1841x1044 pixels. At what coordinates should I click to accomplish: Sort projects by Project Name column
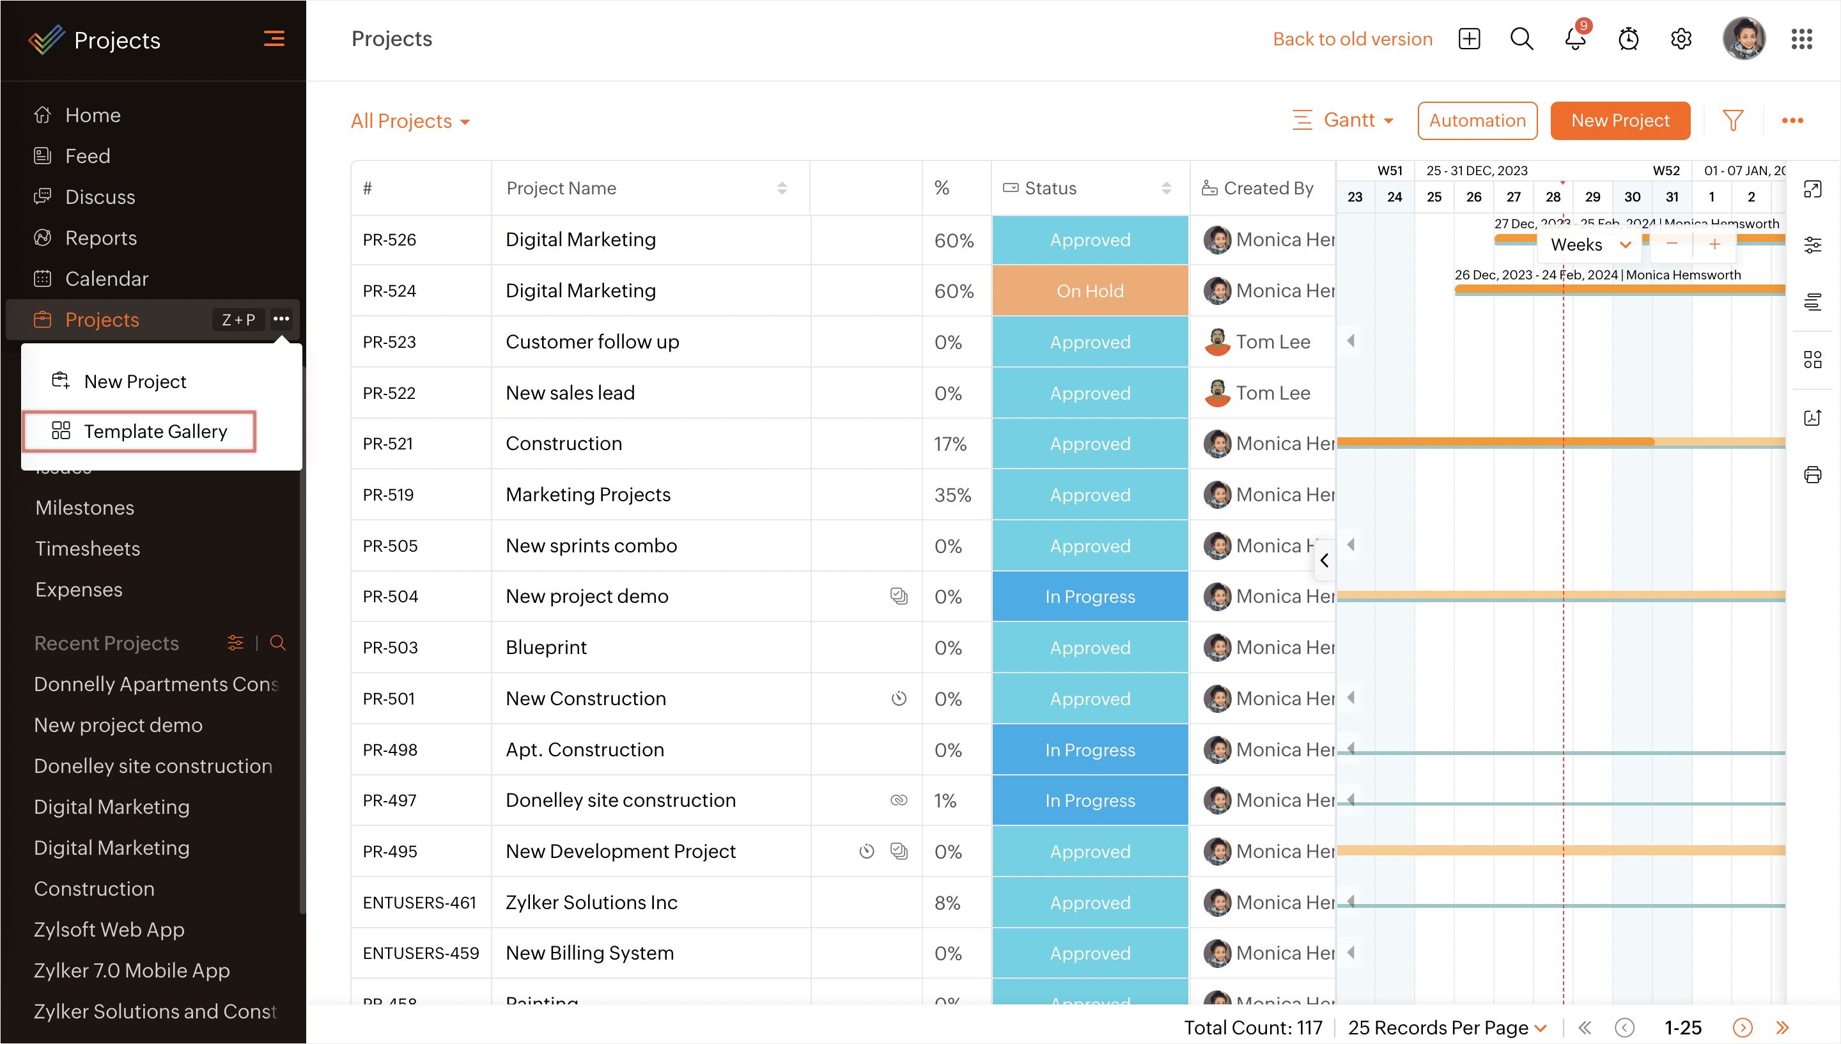point(781,188)
